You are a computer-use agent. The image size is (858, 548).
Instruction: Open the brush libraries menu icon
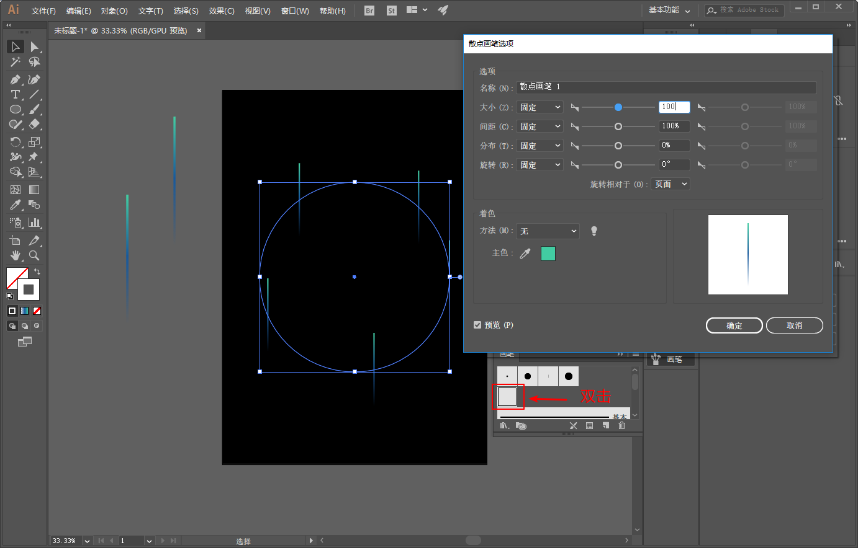[x=504, y=426]
